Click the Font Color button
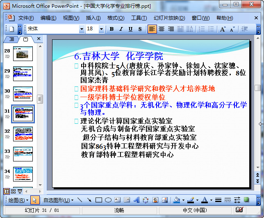264x218 pixels. point(205,200)
